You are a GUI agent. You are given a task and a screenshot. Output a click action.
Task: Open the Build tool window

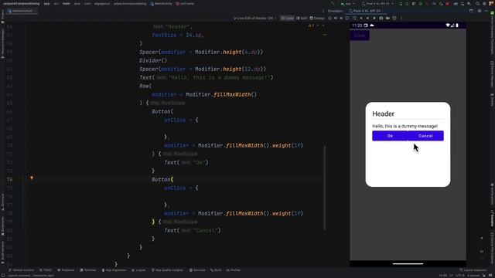pyautogui.click(x=216, y=270)
